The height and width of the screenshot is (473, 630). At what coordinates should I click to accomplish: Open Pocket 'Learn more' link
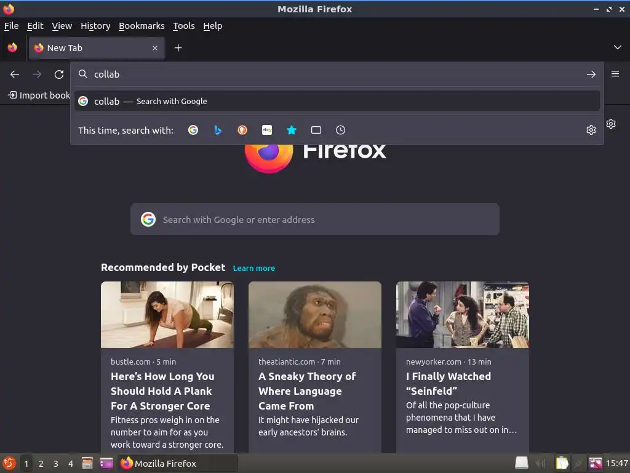[x=254, y=269]
